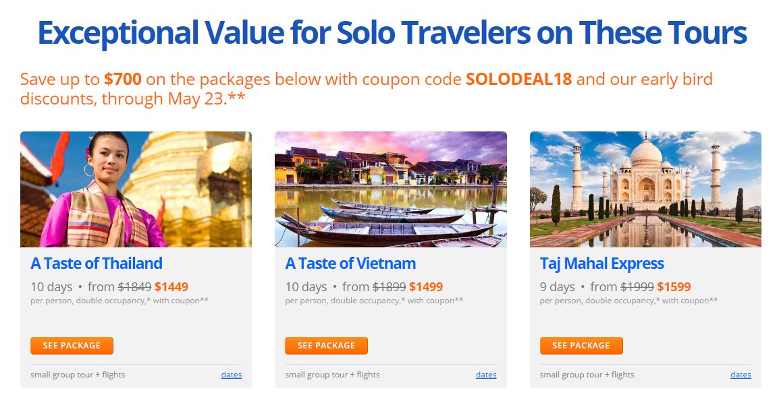Viewport: 777px width, 399px height.
Task: Click SEE PACKAGE for Taj Mahal Express
Action: click(581, 346)
